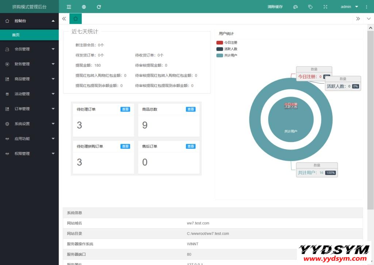
Task: Click 查看 on the 待处理订单 card
Action: (x=125, y=109)
